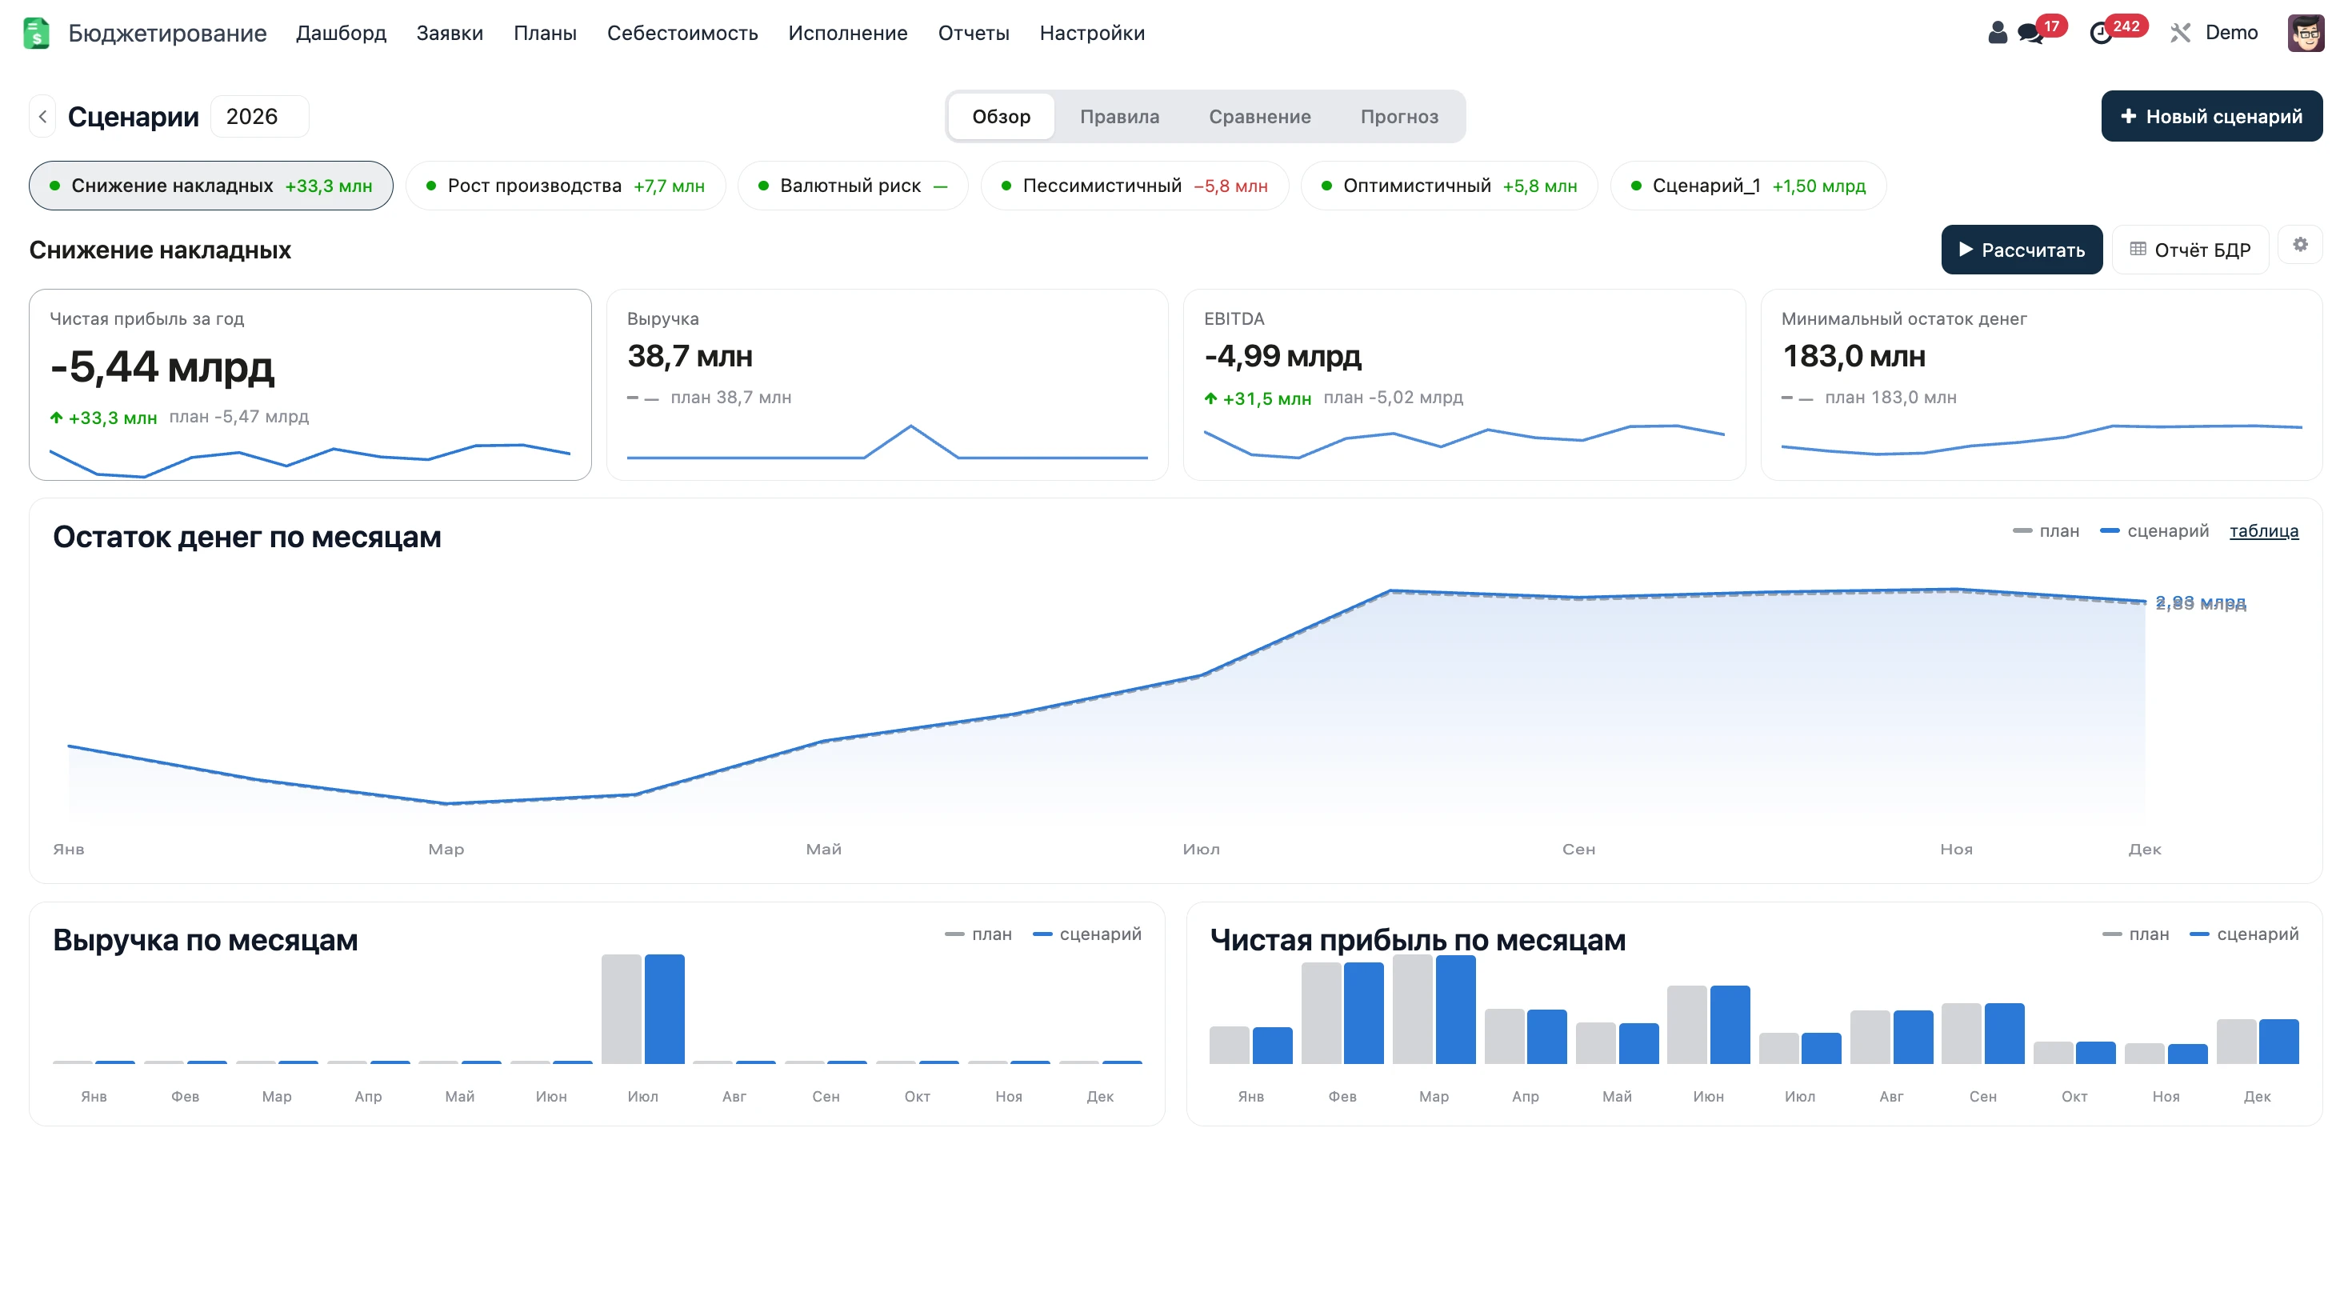
Task: Click the Рассчитать button
Action: tap(2021, 250)
